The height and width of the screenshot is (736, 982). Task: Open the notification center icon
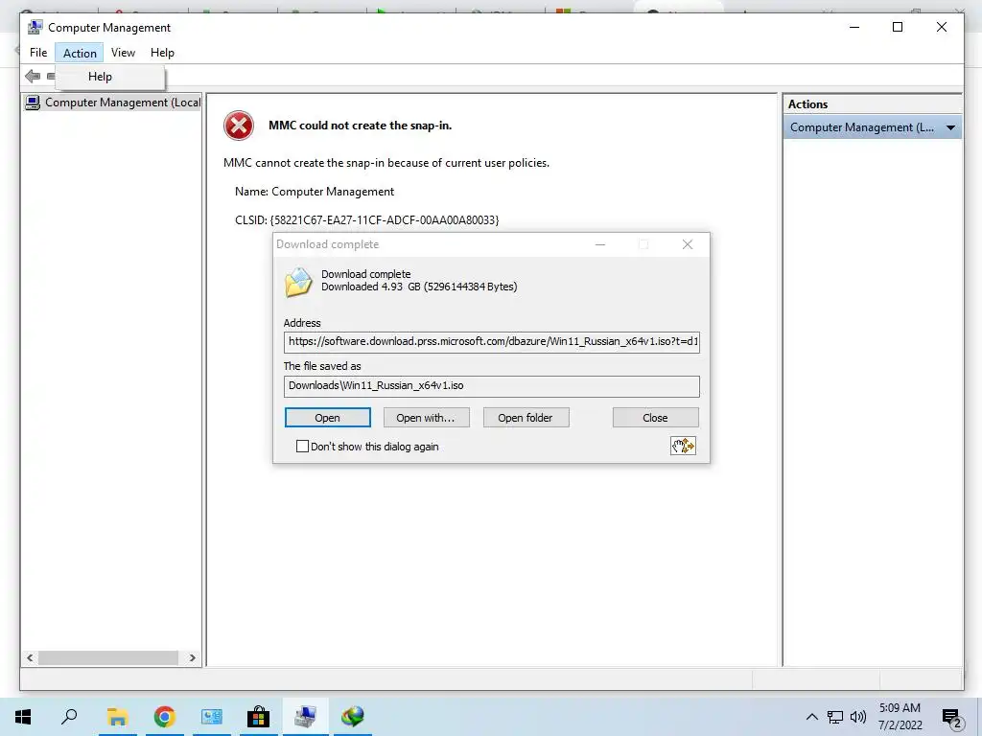[x=952, y=719]
